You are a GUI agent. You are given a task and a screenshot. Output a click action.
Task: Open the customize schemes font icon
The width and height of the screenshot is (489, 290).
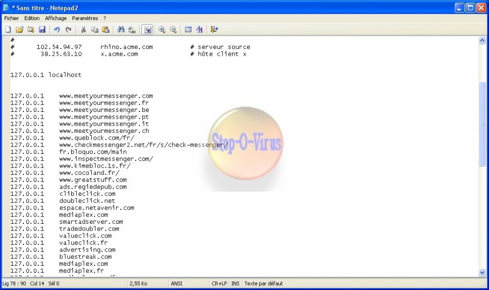tap(200, 30)
